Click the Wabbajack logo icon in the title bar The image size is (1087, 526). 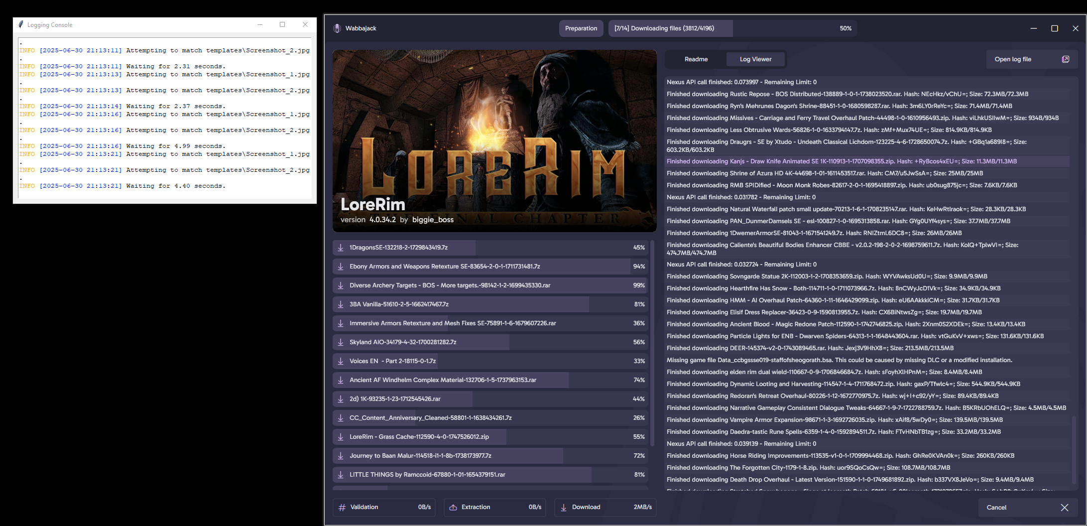[x=337, y=28]
